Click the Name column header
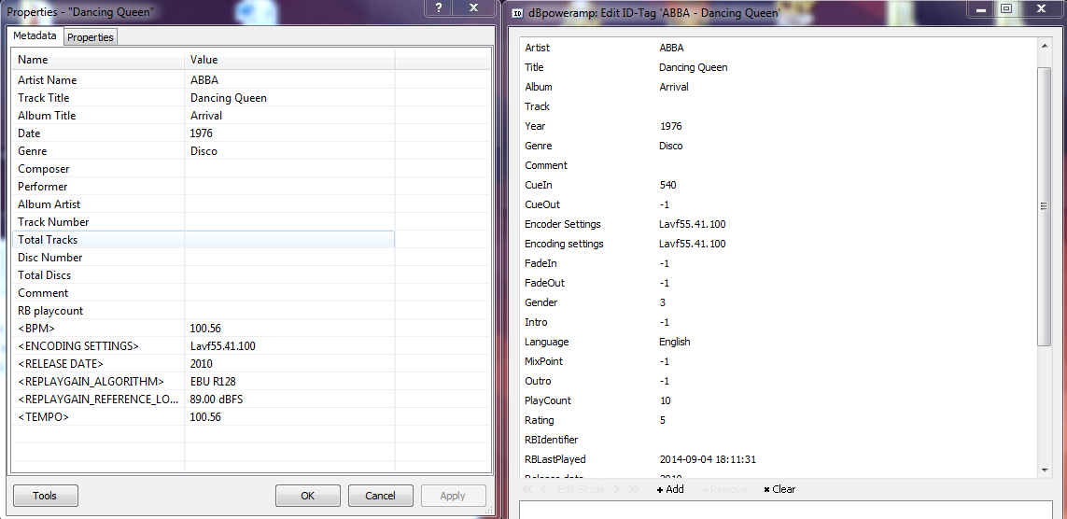The width and height of the screenshot is (1067, 519). (x=99, y=59)
